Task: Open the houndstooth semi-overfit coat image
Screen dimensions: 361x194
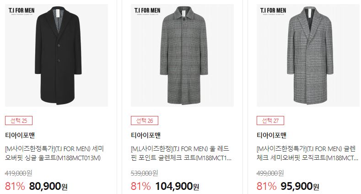Action: point(308,55)
